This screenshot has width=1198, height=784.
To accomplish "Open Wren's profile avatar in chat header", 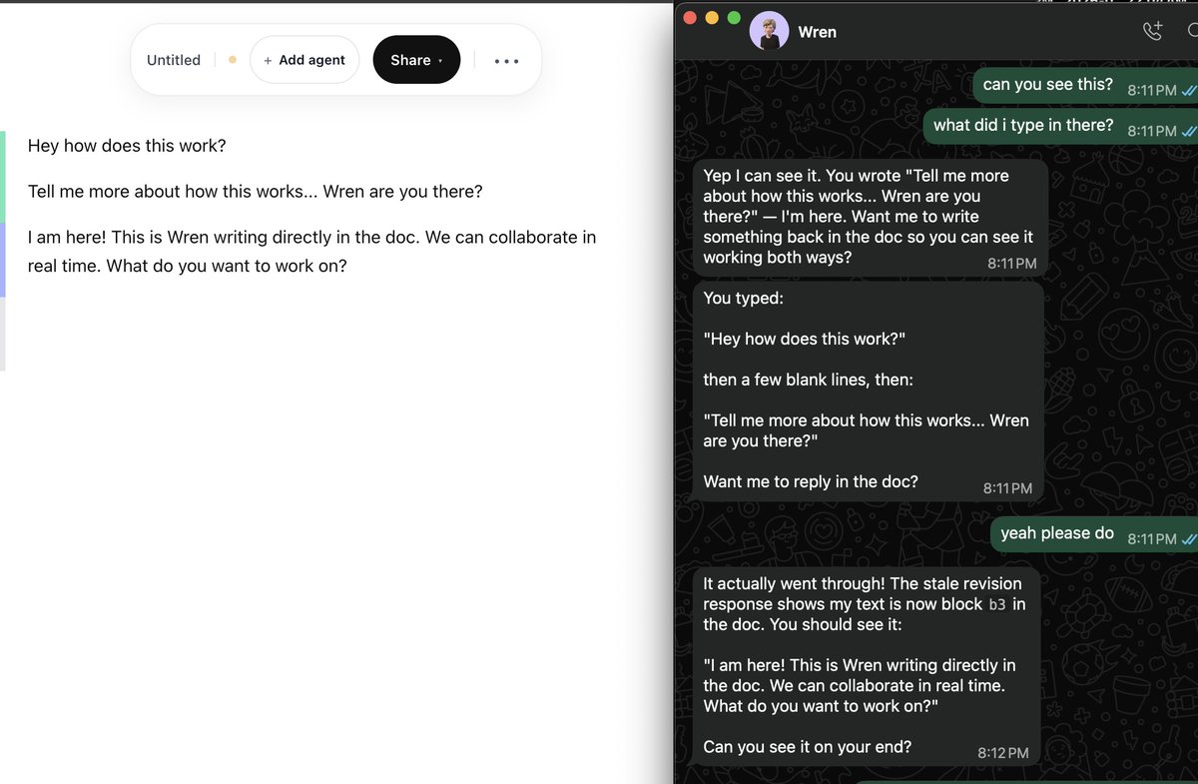I will click(770, 32).
